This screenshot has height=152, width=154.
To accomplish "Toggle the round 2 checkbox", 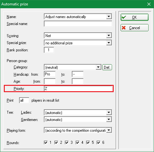I will [x=56, y=142].
